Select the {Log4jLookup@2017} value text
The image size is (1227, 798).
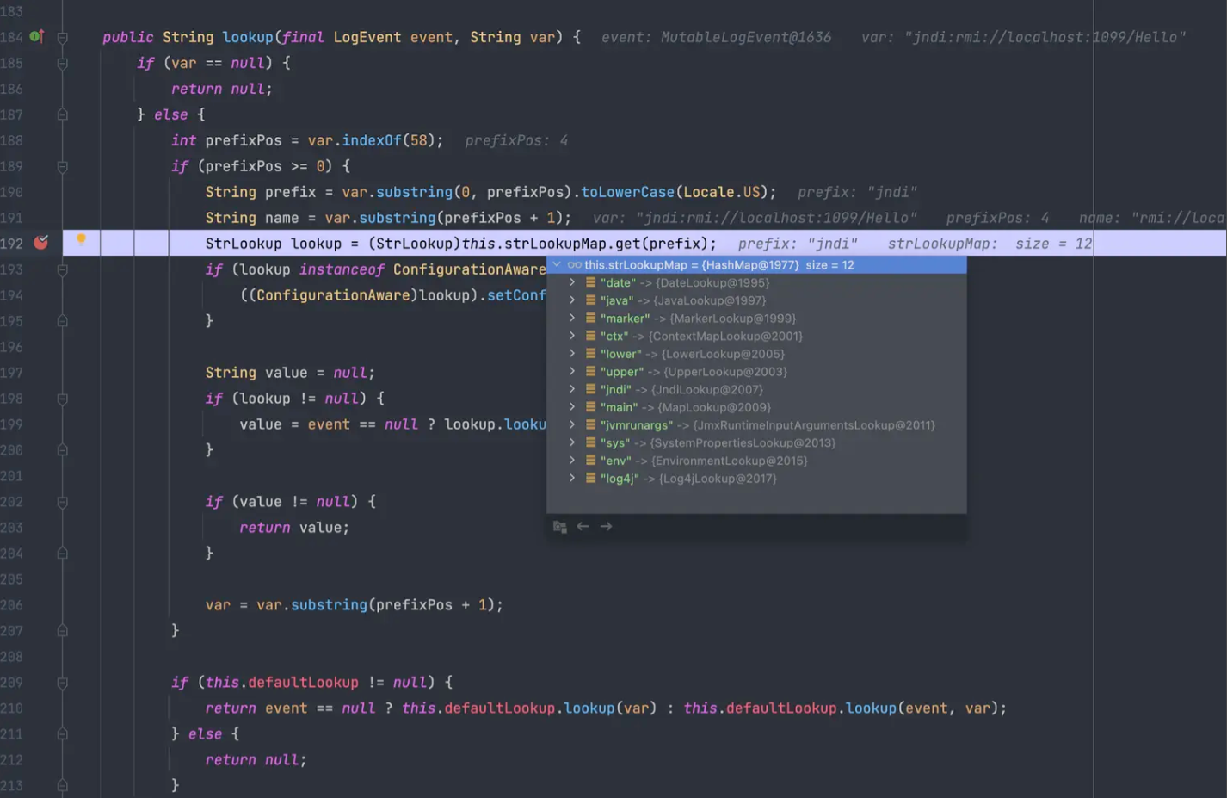(718, 478)
